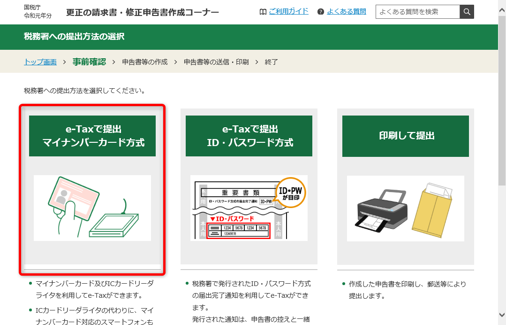Viewport: 506px width, 325px height.
Task: Click the My Number card reader illustration
Action: point(92,208)
